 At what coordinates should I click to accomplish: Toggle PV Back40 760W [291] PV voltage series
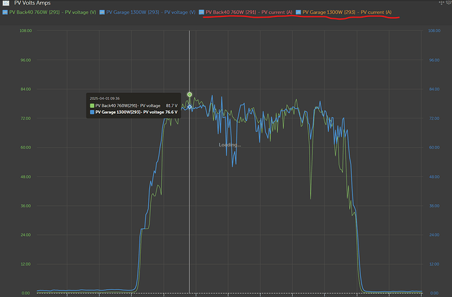pyautogui.click(x=49, y=12)
